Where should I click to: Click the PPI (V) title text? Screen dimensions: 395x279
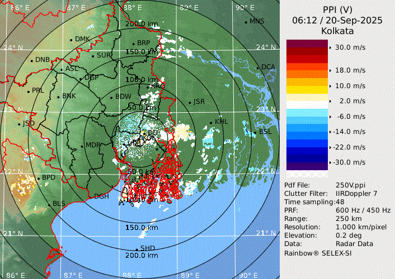(337, 10)
